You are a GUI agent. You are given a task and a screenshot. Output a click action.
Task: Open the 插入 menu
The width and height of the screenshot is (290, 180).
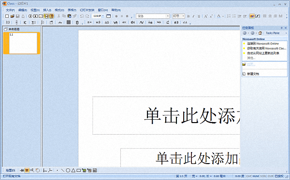[x=47, y=10]
